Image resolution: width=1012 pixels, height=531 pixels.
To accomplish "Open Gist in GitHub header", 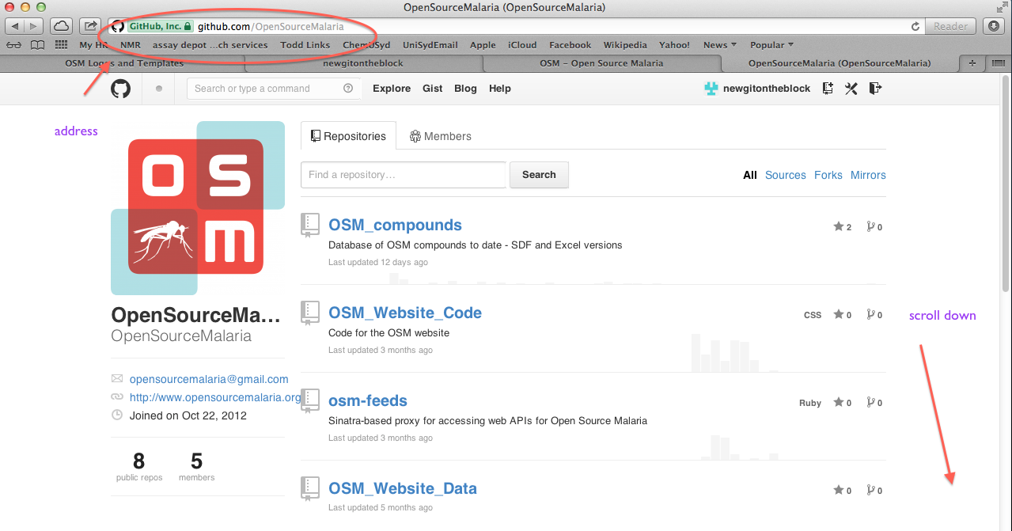I will tap(433, 89).
